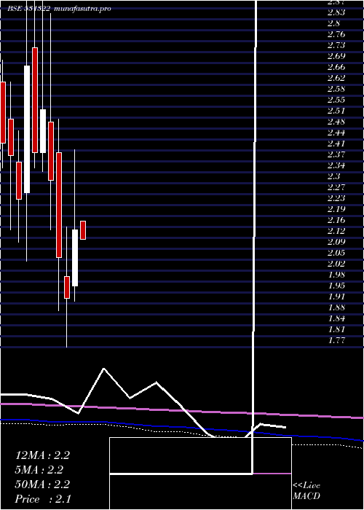
Task: Click the 2.05 price axis label
Action: [336, 253]
